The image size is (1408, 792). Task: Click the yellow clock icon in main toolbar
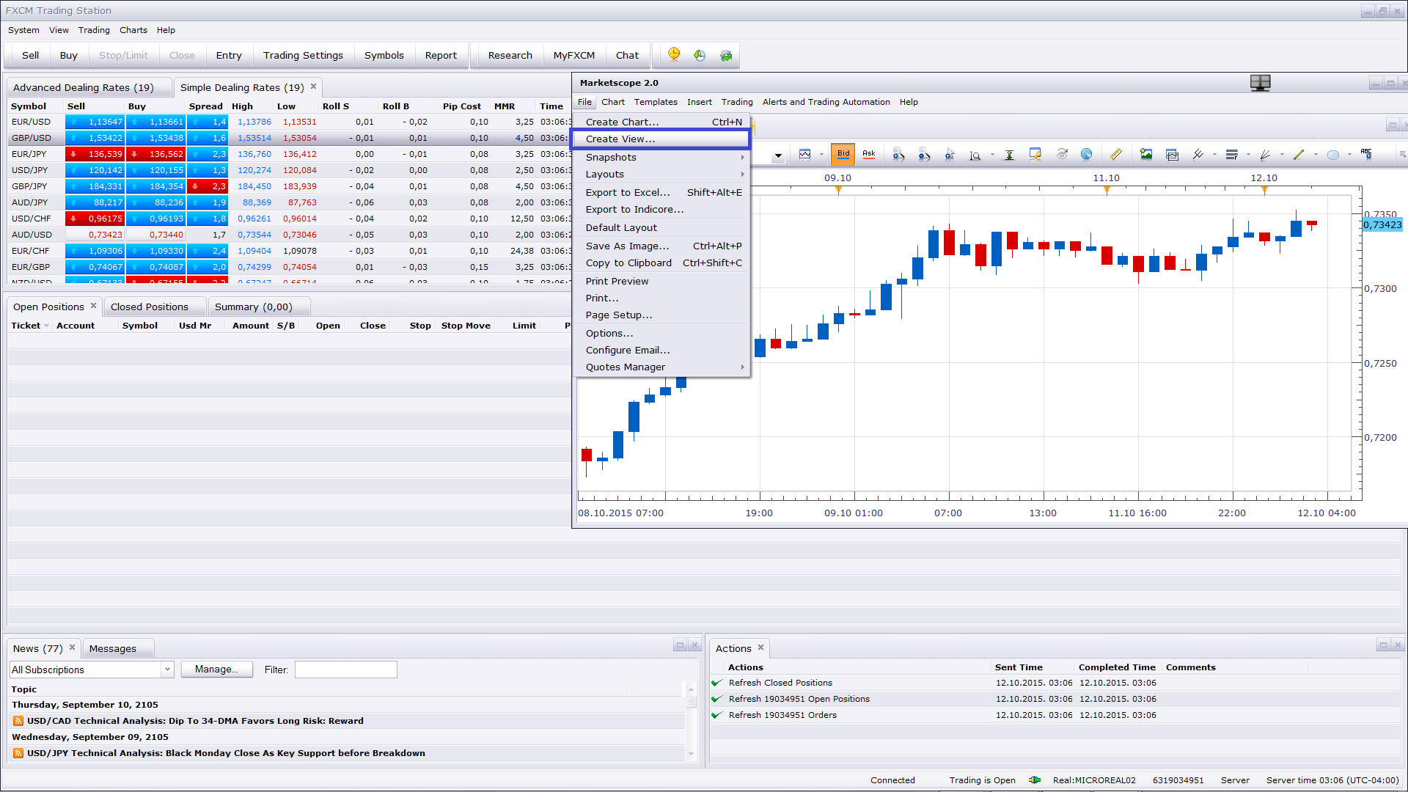pos(674,55)
